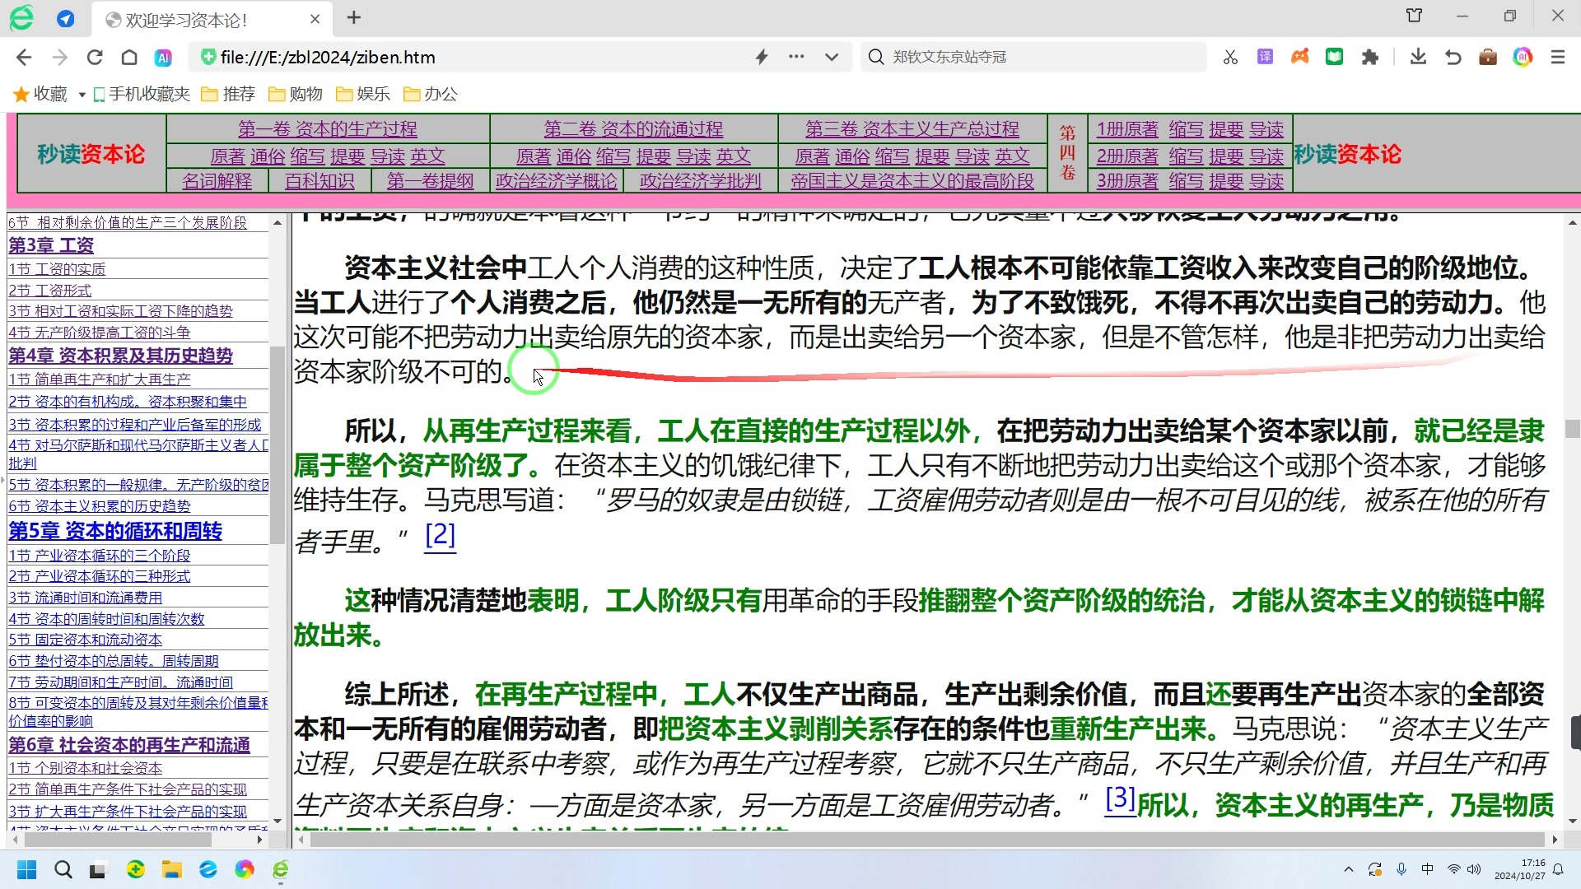1581x889 pixels.
Task: Open footnote reference [3]
Action: click(1120, 798)
